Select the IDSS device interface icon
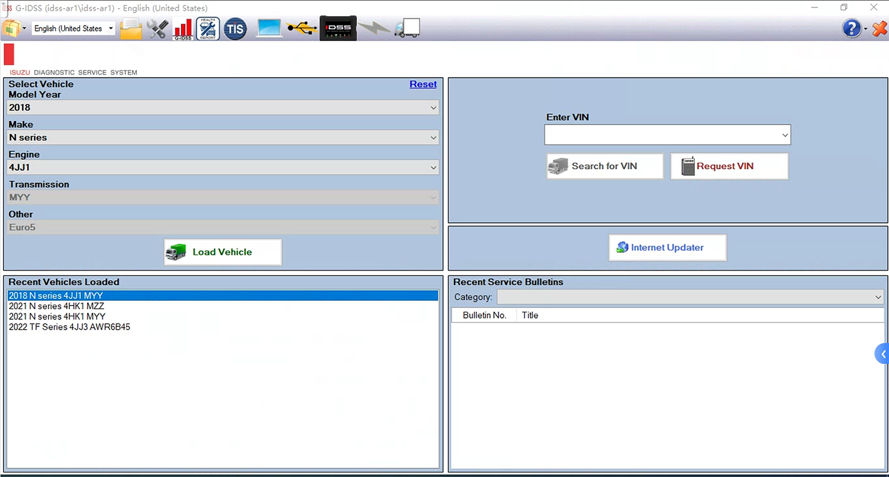The height and width of the screenshot is (477, 889). [x=338, y=29]
